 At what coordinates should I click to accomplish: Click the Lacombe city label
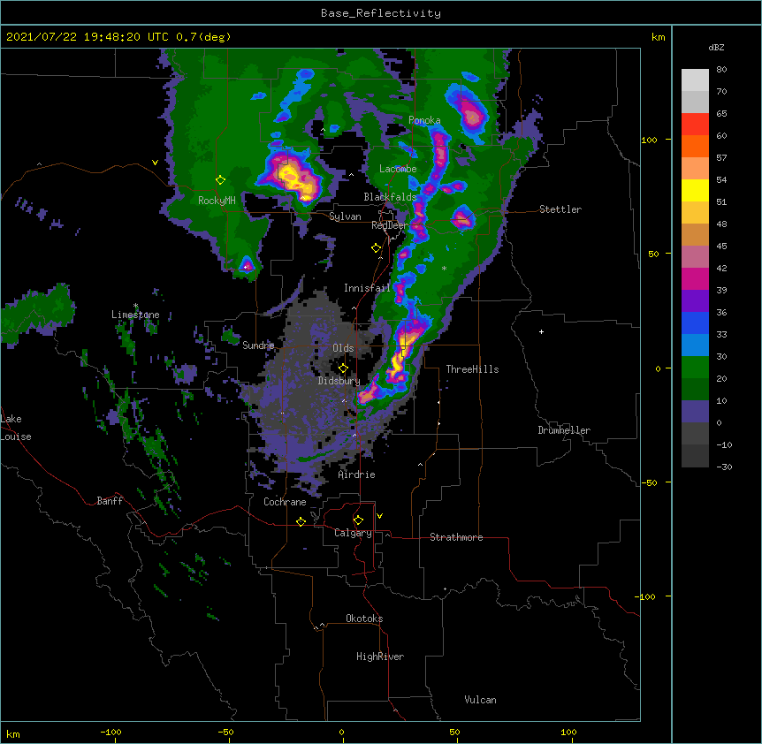coord(398,169)
